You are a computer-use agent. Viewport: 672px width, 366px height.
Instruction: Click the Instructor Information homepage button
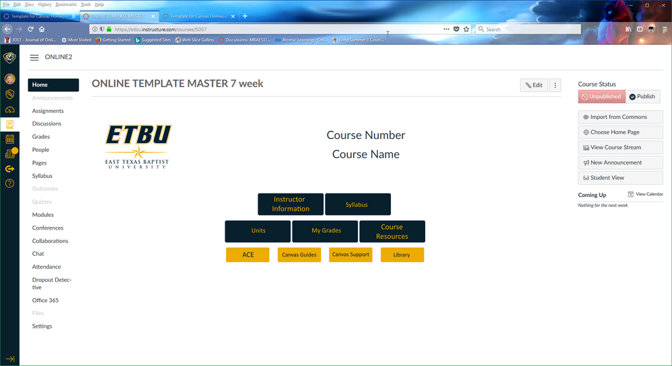click(291, 204)
